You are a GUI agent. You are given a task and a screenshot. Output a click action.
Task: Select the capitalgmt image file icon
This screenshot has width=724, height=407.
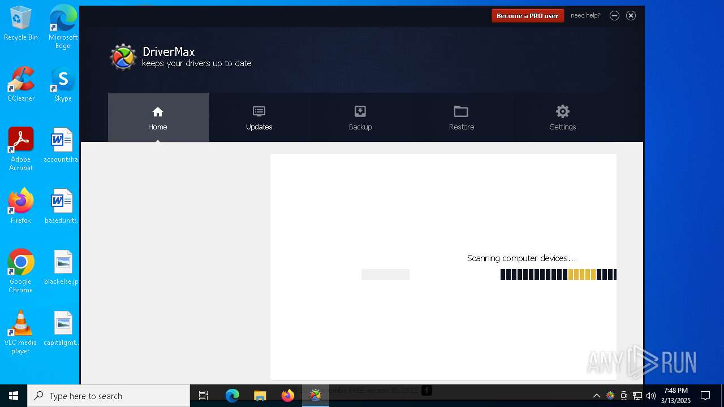62,329
